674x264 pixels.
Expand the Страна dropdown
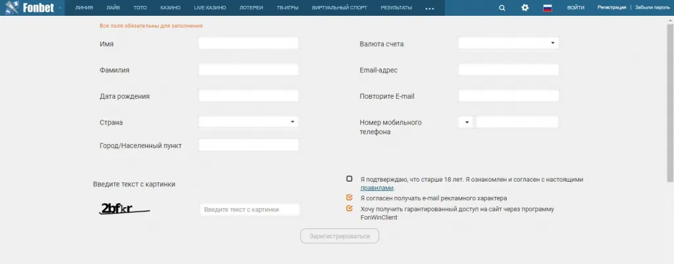pos(248,122)
